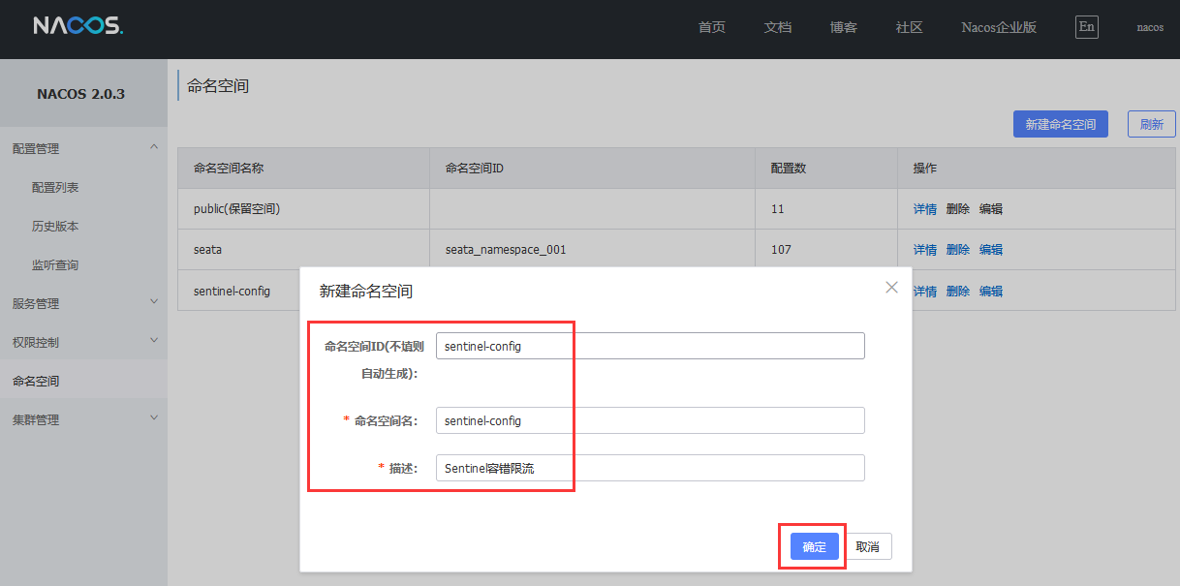Viewport: 1180px width, 586px height.
Task: Close the new namespace dialog
Action: click(891, 288)
